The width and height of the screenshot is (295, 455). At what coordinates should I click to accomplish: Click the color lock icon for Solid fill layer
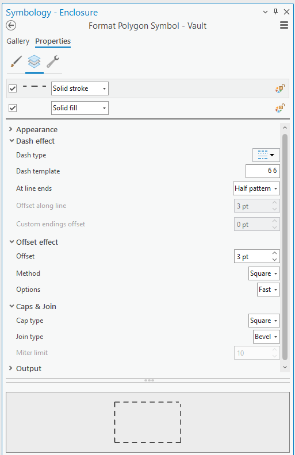(280, 108)
